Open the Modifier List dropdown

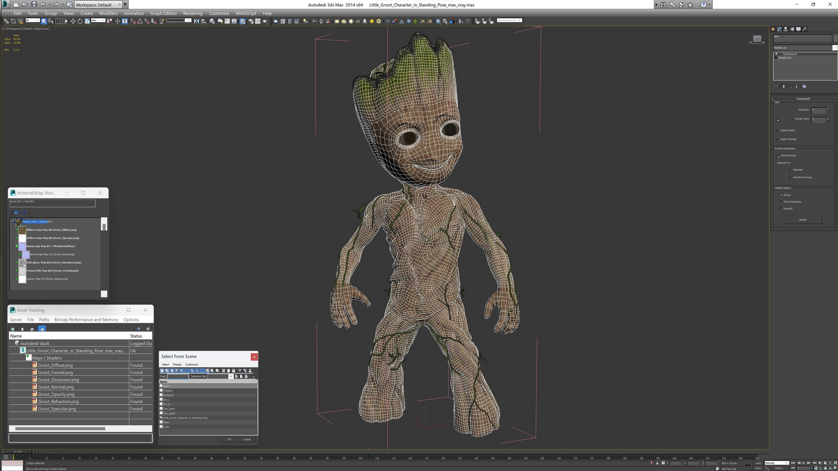tap(804, 48)
